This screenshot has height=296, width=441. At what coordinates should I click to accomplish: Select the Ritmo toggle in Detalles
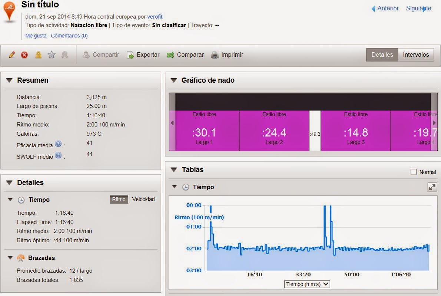tap(119, 199)
